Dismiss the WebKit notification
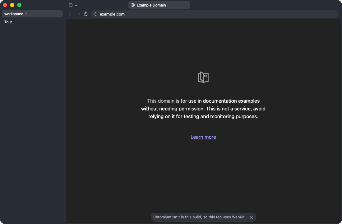The width and height of the screenshot is (342, 224). (251, 217)
